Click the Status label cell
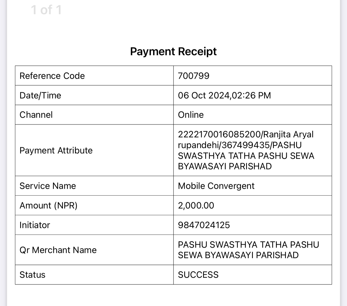Image resolution: width=347 pixels, height=306 pixels. (94, 275)
